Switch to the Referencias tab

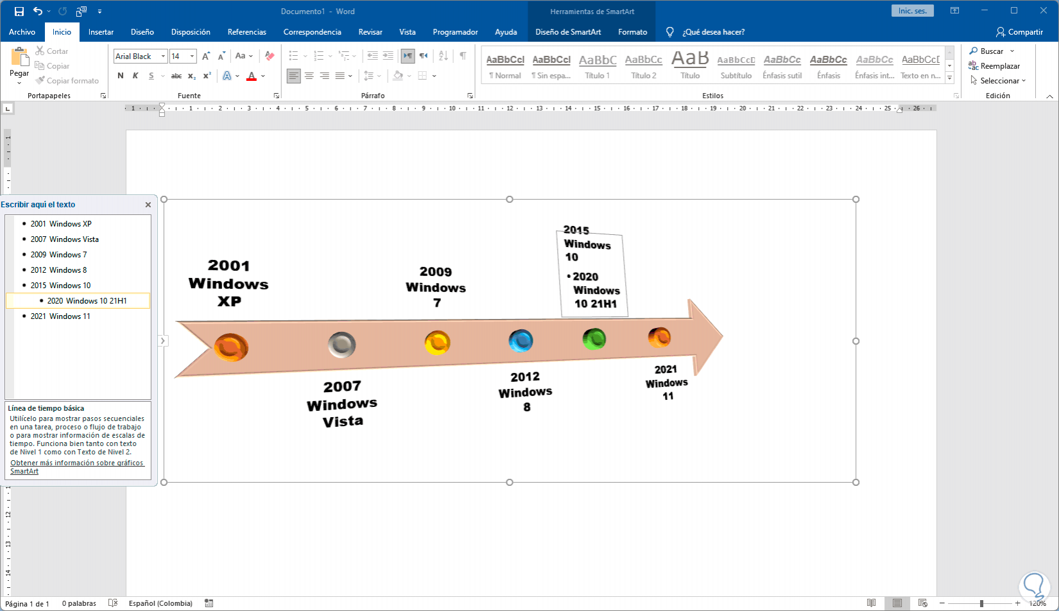246,32
